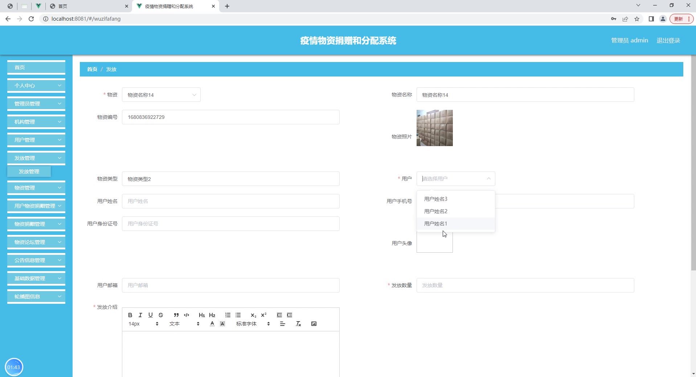Click into the 用户邮箱 input field
Viewport: 696px width, 377px height.
231,285
